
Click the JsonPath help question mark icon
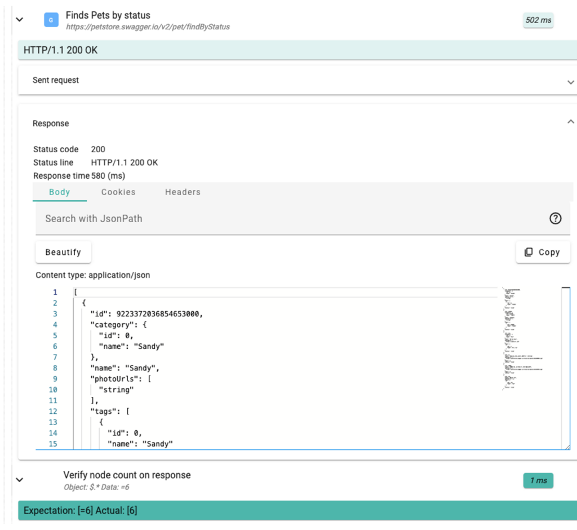tap(555, 219)
